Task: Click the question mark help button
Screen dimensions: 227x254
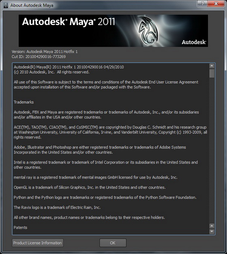Action: point(203,3)
